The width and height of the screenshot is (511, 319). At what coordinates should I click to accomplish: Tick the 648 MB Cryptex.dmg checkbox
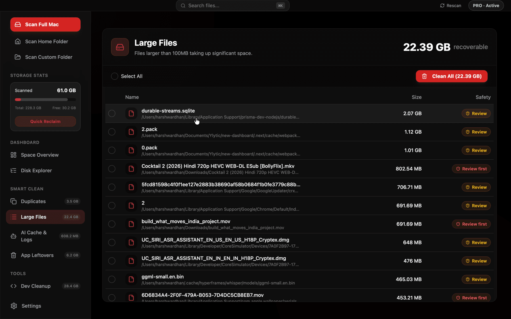pyautogui.click(x=112, y=242)
